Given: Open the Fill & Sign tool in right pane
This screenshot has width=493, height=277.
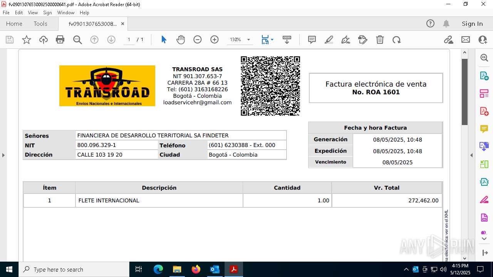Looking at the screenshot, I should click(484, 200).
